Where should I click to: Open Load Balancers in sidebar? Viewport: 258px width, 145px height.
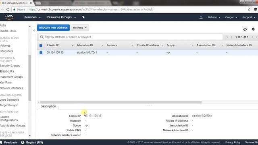pos(10,100)
